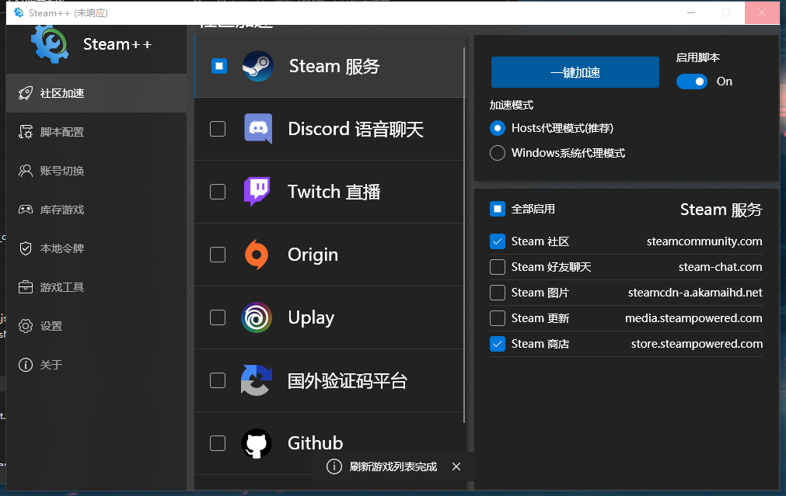The height and width of the screenshot is (496, 786).
Task: Click the Twitch 直播 icon
Action: 257,192
